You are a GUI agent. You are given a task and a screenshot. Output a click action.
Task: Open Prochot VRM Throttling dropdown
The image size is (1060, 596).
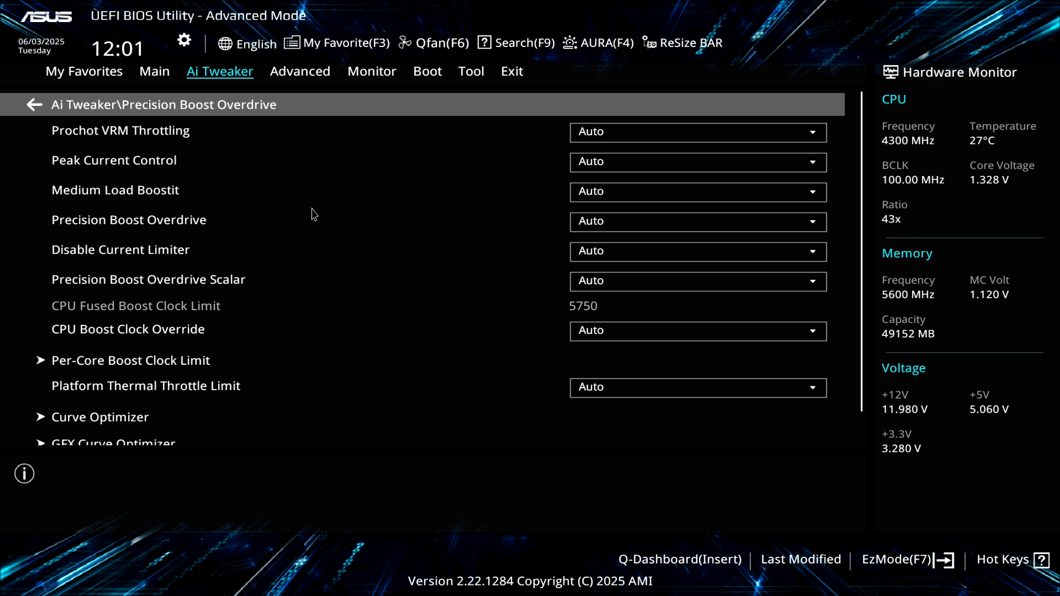(698, 132)
